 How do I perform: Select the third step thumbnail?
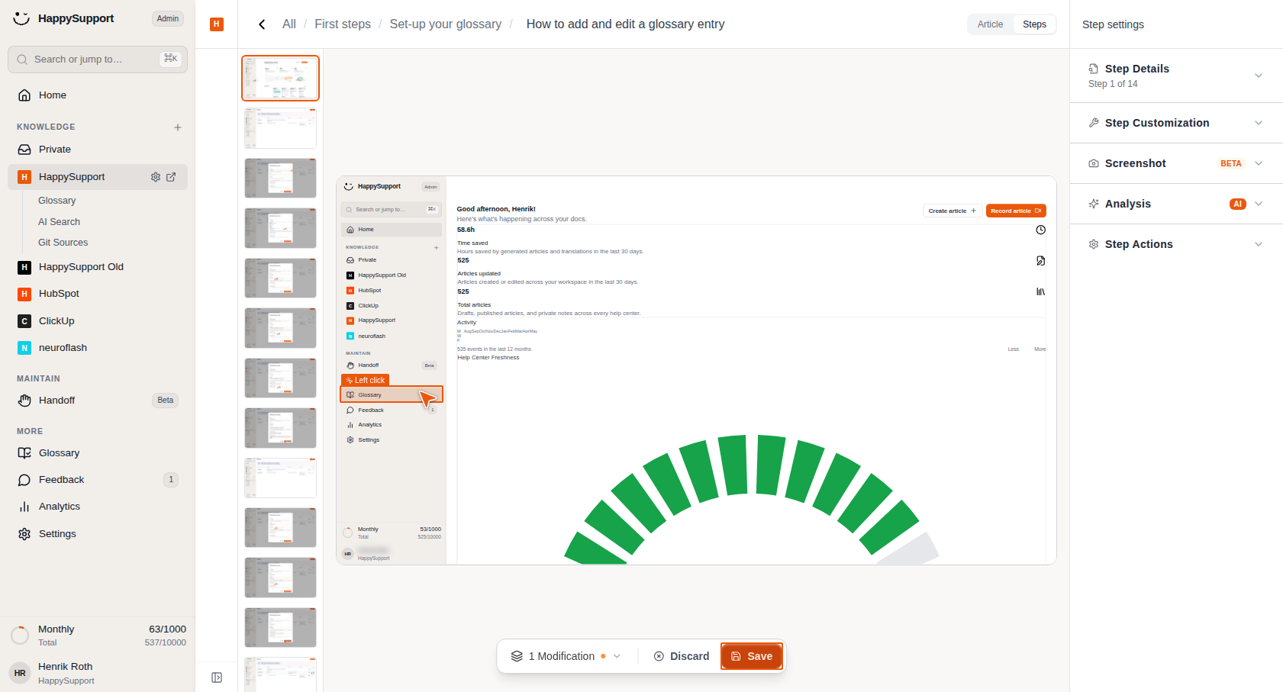point(280,178)
